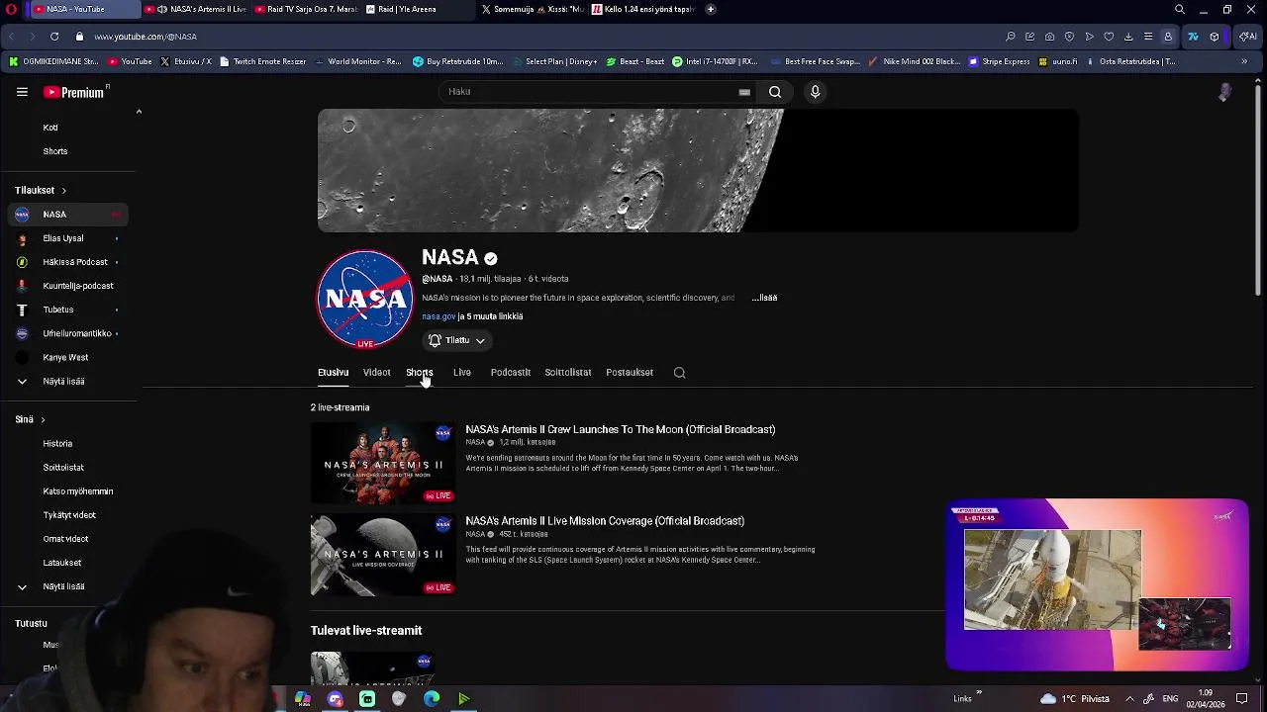Open the on-screen keyboard icon in the search box
This screenshot has height=712, width=1267.
[x=744, y=92]
